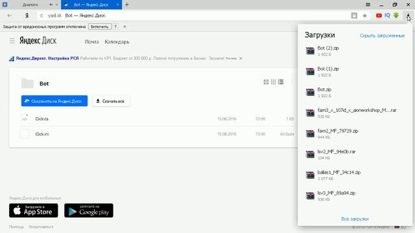Click the question mark help button
The width and height of the screenshot is (415, 233).
[115, 27]
